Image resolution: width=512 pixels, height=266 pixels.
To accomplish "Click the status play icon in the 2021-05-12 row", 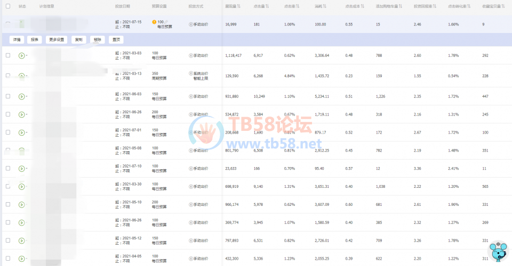I will tap(21, 240).
